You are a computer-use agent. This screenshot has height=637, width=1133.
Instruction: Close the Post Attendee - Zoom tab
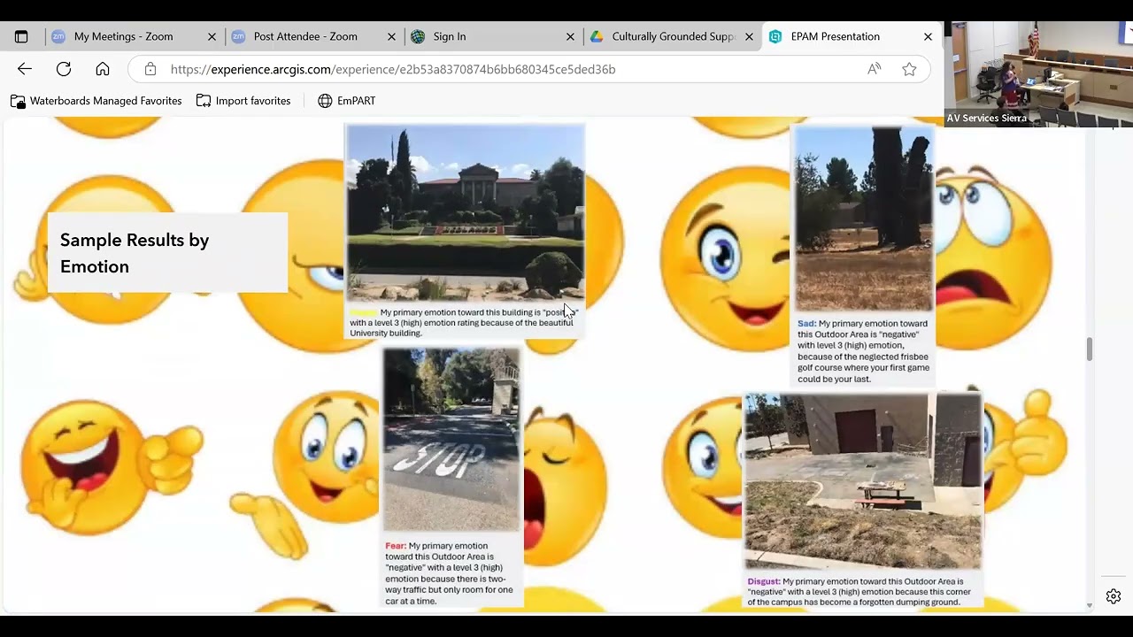click(x=391, y=36)
